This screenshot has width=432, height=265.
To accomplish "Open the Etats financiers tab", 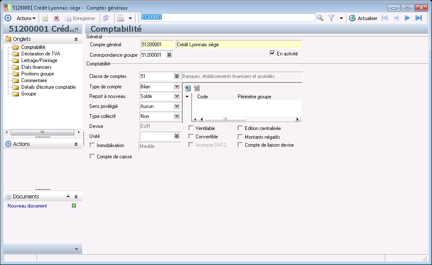I will pyautogui.click(x=36, y=67).
